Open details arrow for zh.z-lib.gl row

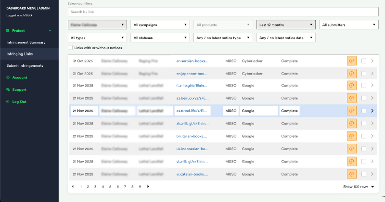(x=372, y=124)
